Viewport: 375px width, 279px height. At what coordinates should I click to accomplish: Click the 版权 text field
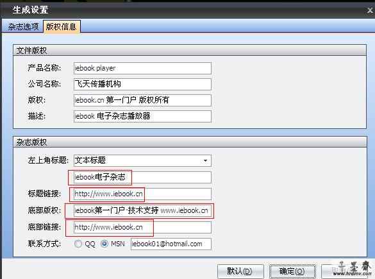pyautogui.click(x=142, y=100)
